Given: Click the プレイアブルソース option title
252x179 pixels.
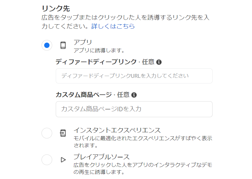Looking at the screenshot, I should point(102,157).
